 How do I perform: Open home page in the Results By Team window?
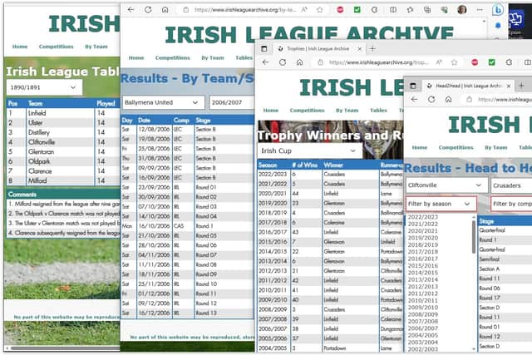165,10
